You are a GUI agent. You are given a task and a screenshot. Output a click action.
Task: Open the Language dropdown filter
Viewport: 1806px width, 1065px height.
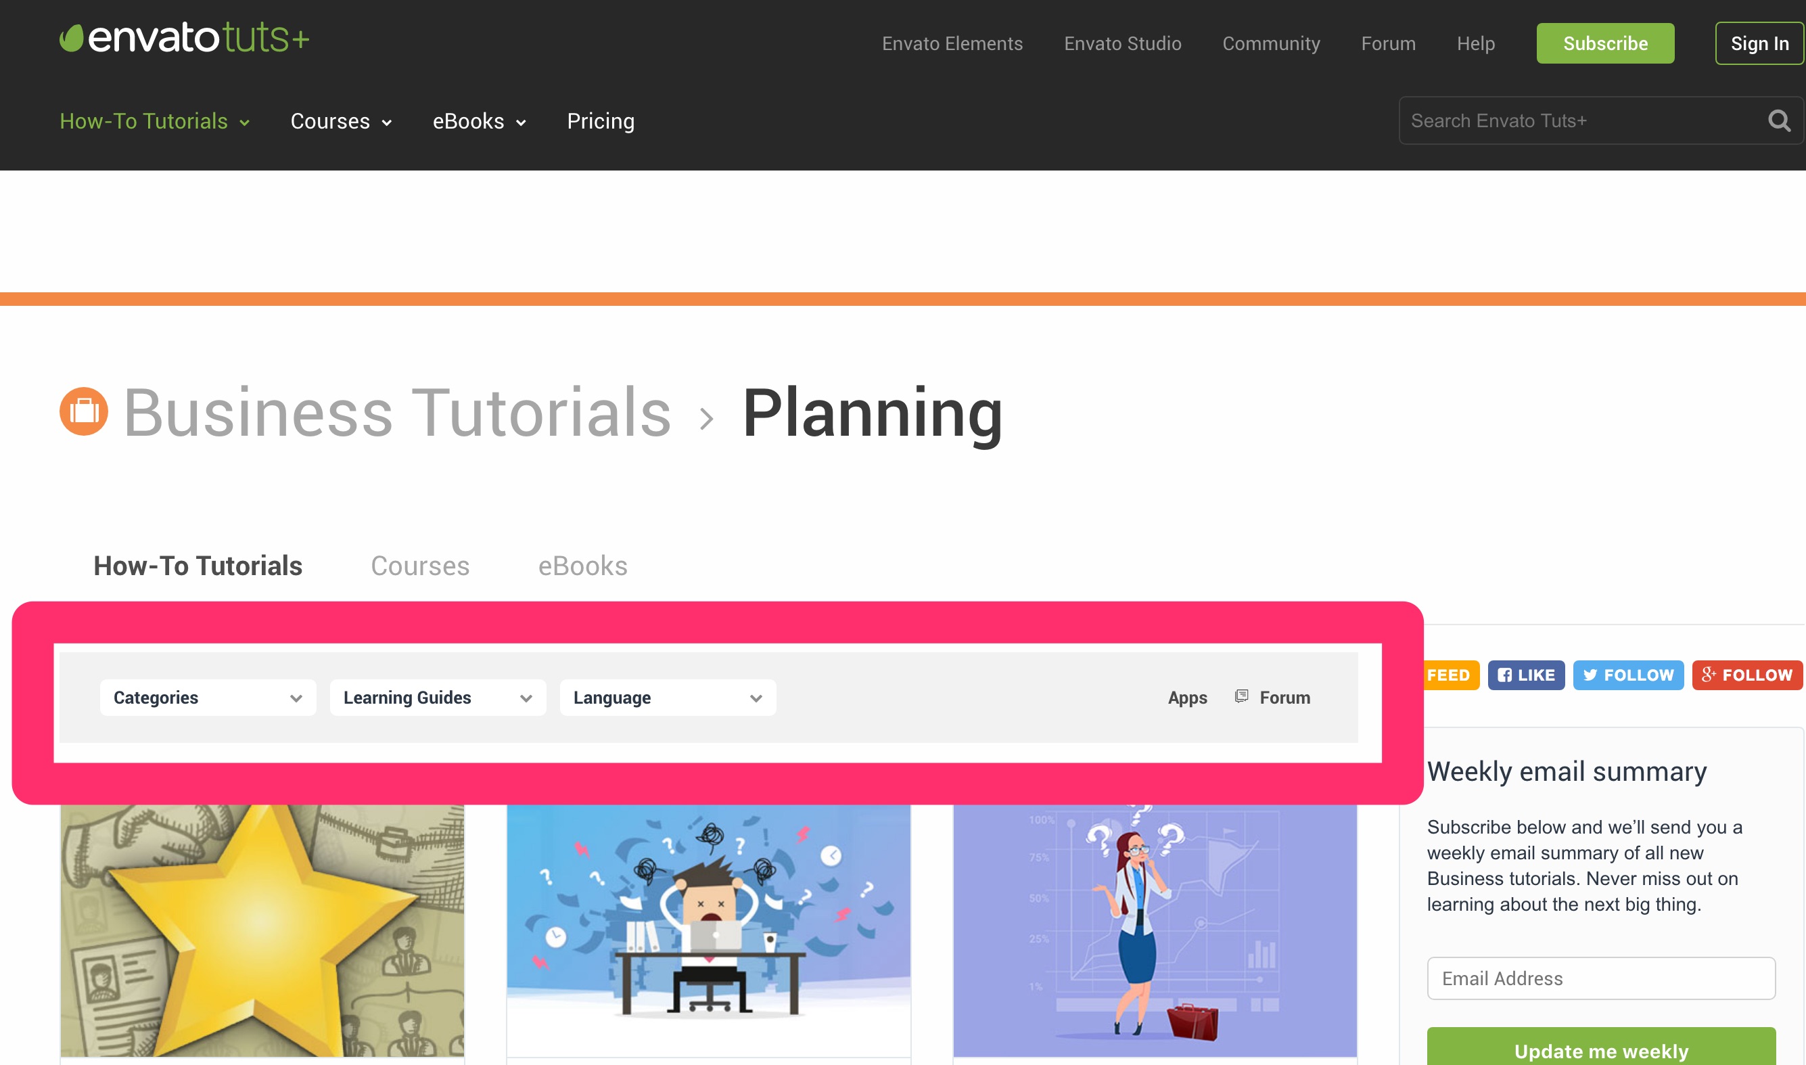tap(667, 698)
